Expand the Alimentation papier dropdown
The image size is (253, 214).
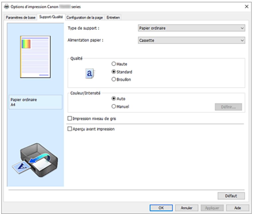coord(191,40)
